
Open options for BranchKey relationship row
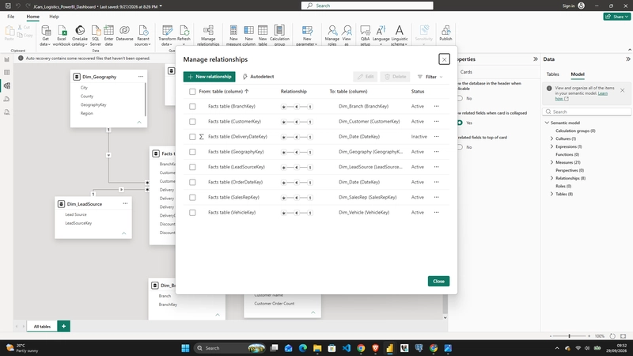click(437, 106)
